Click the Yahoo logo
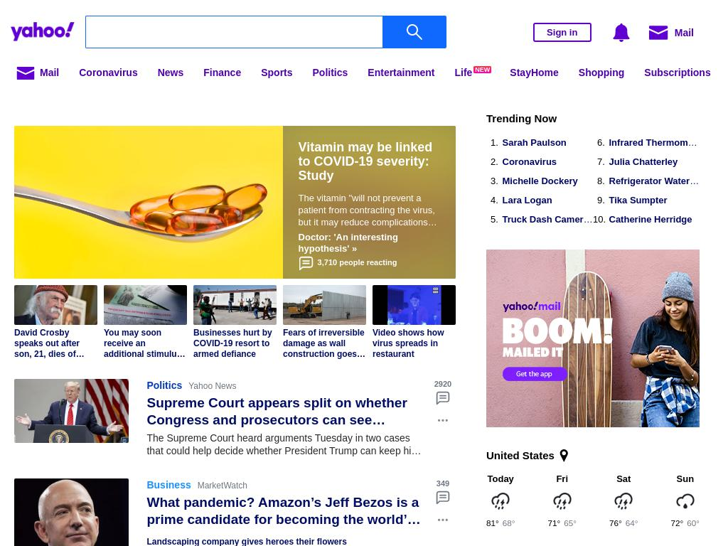 point(42,31)
